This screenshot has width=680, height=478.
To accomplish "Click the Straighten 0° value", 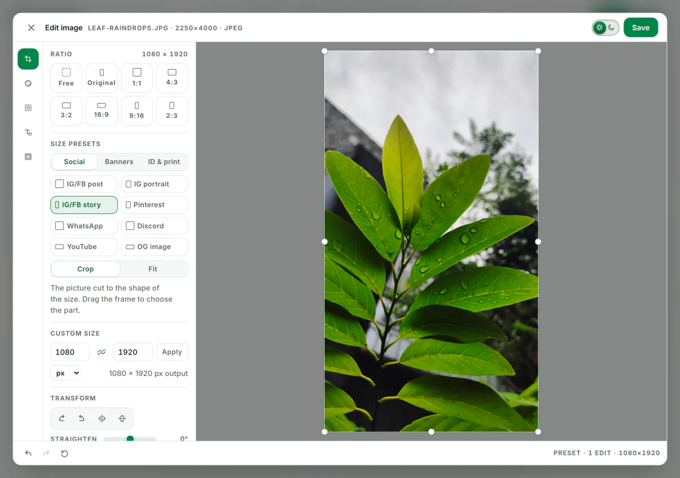I will pyautogui.click(x=184, y=439).
